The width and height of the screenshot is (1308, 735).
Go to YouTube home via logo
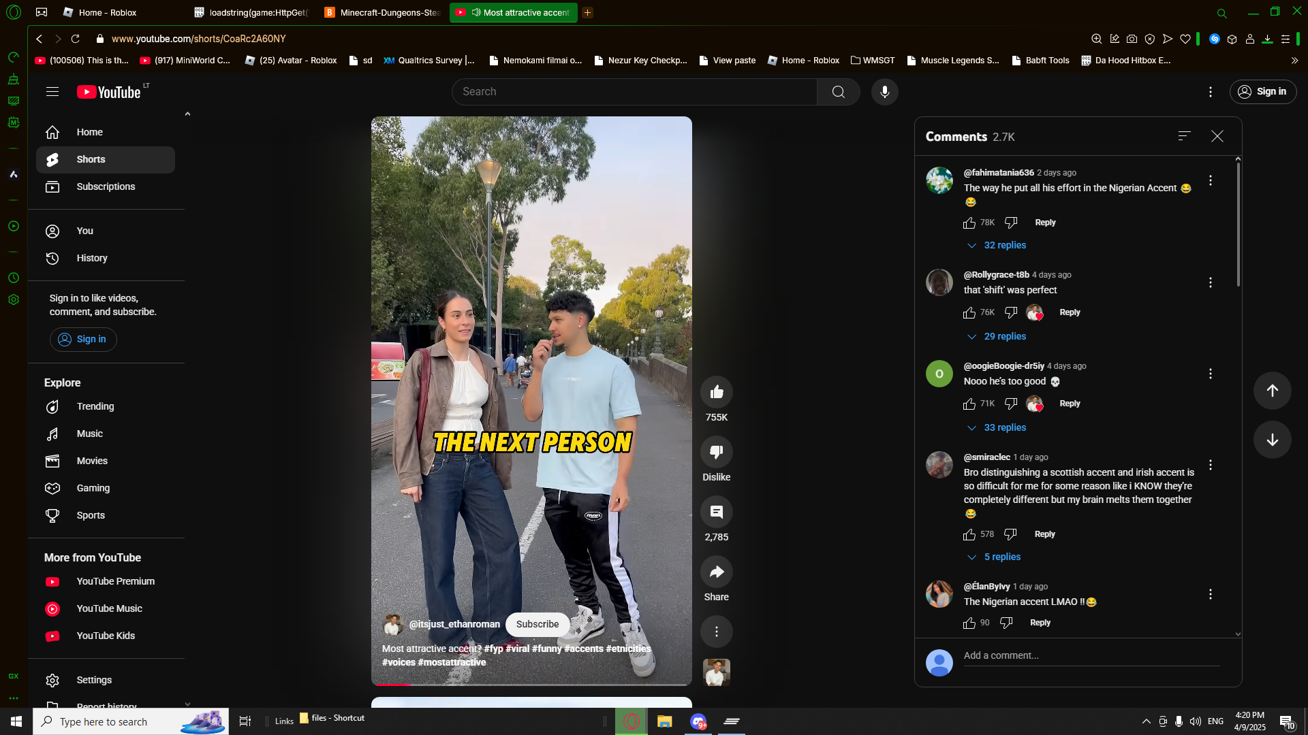(x=109, y=92)
